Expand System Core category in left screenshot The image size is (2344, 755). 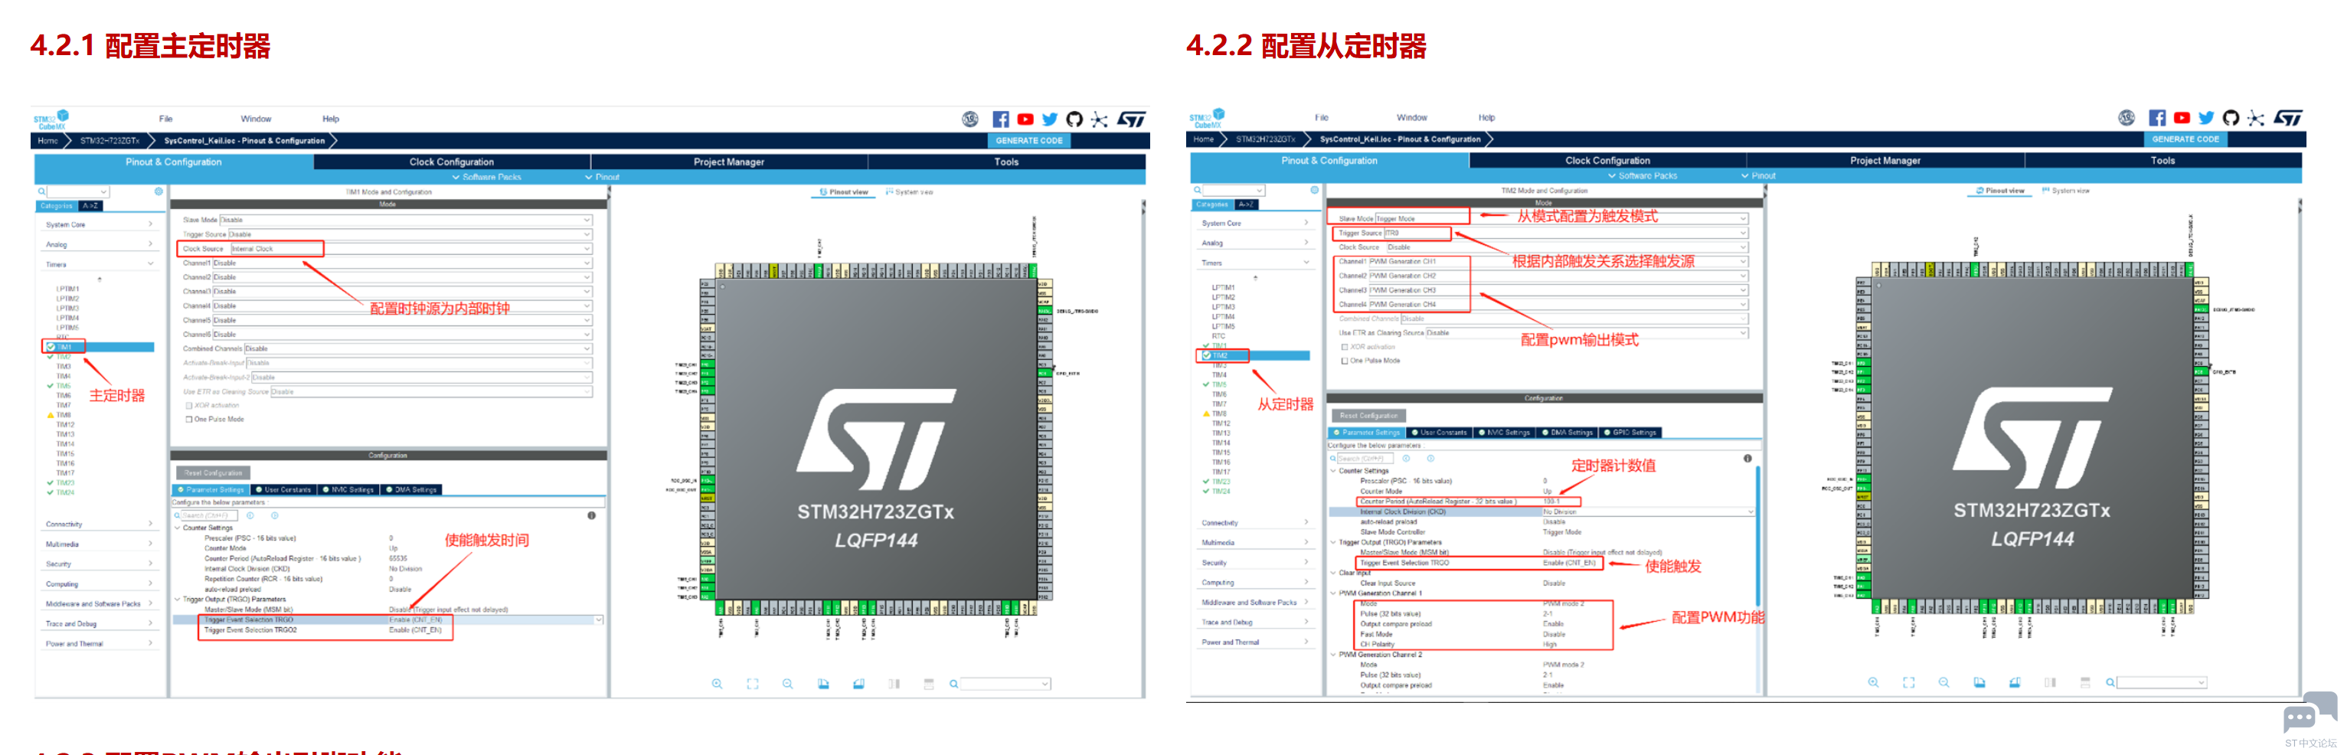click(x=100, y=224)
